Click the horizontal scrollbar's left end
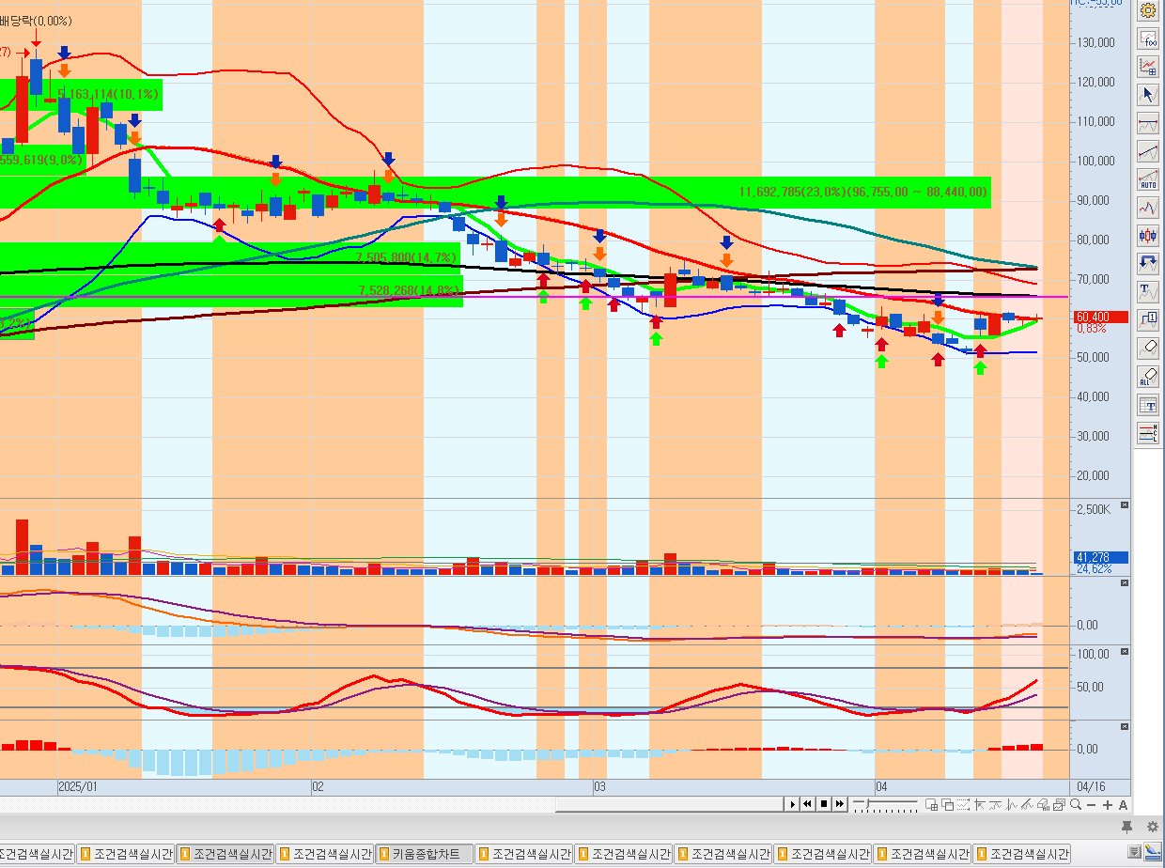The width and height of the screenshot is (1165, 868). point(560,804)
